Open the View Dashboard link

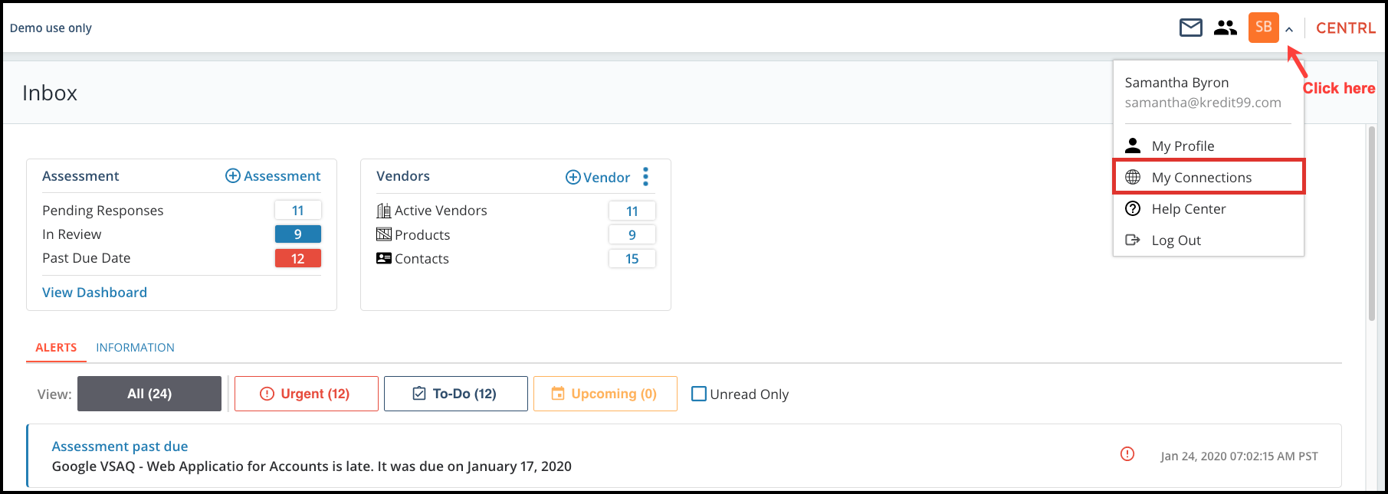[x=94, y=293]
